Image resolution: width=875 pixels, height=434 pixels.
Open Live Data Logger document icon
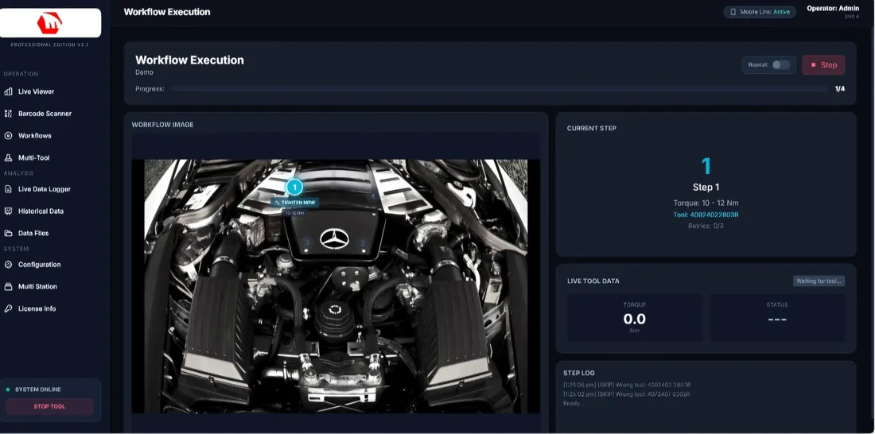coord(8,189)
